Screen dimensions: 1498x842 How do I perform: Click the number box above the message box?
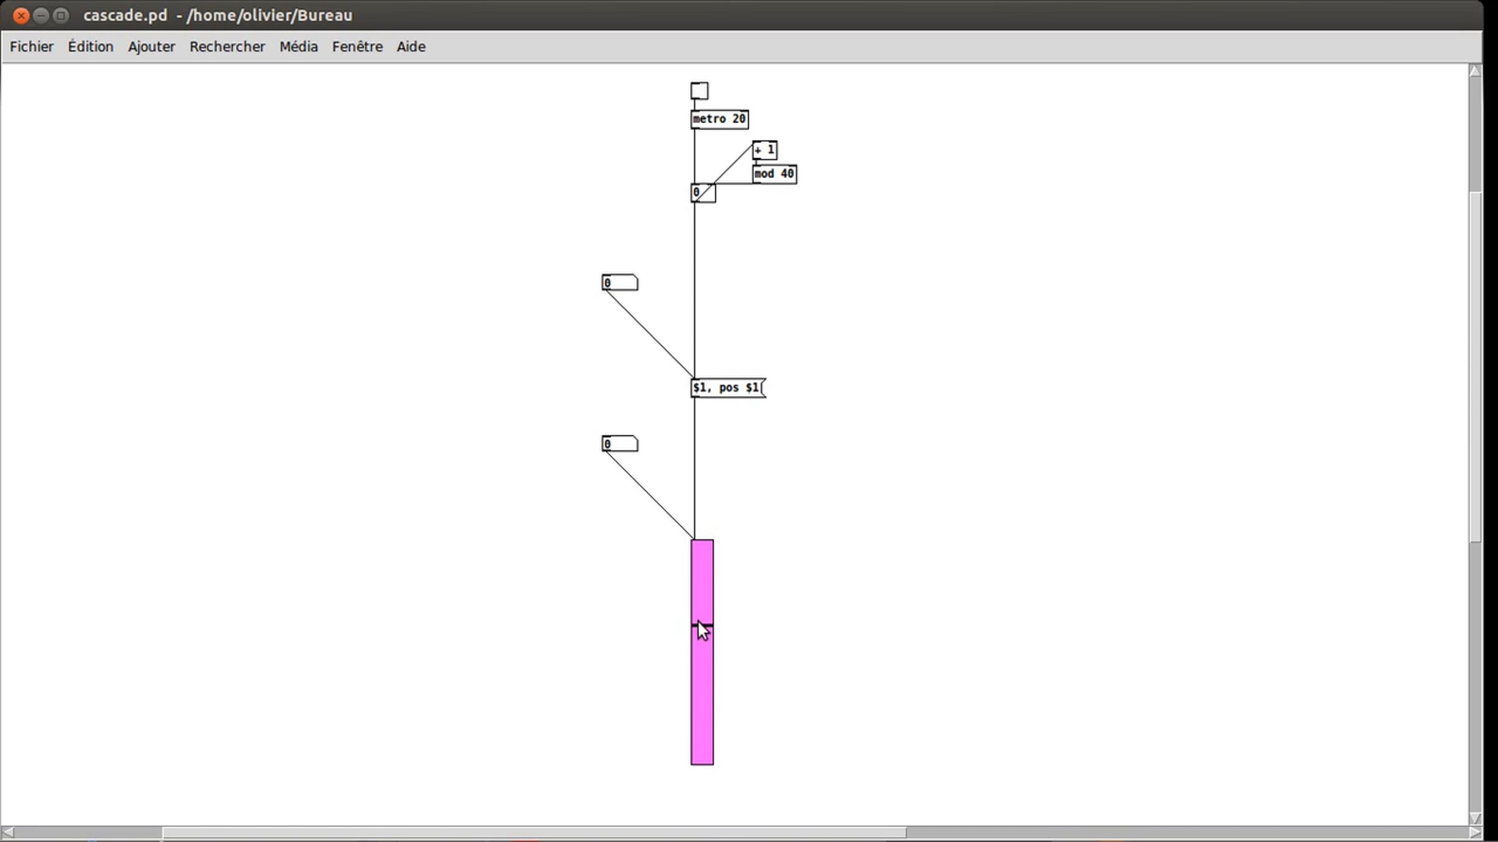point(620,283)
